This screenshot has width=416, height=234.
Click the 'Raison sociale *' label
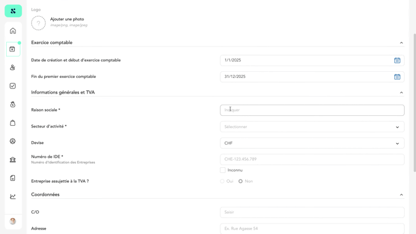pyautogui.click(x=45, y=110)
